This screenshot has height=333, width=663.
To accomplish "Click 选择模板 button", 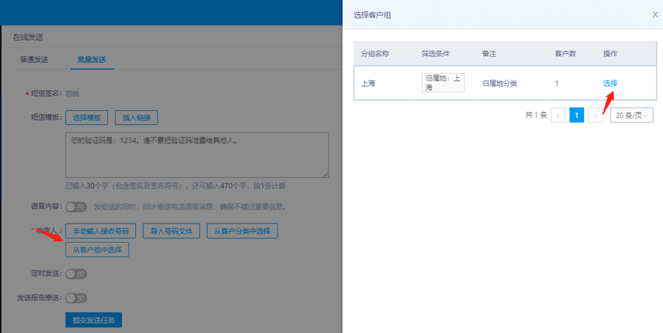I will point(87,118).
